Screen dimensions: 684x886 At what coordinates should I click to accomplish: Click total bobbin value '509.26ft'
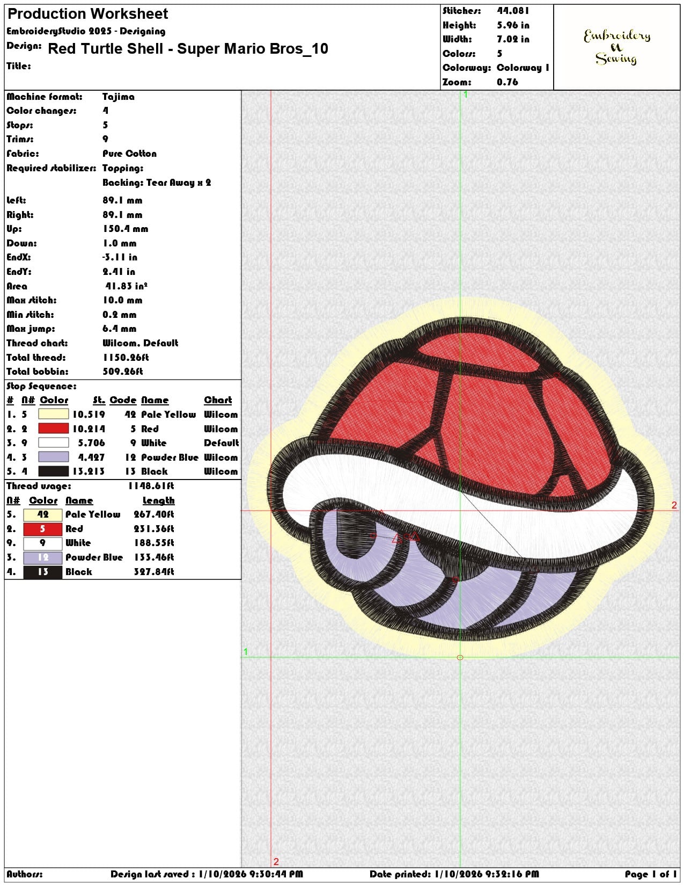[123, 371]
